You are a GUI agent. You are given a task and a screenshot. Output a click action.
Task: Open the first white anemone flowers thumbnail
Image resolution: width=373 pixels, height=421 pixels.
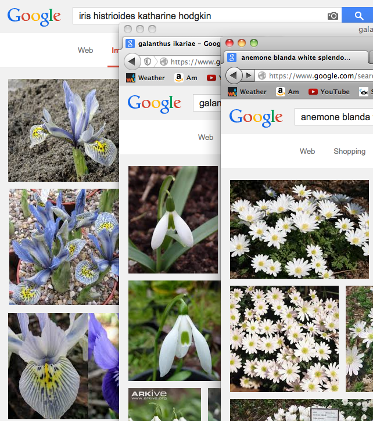(x=299, y=229)
